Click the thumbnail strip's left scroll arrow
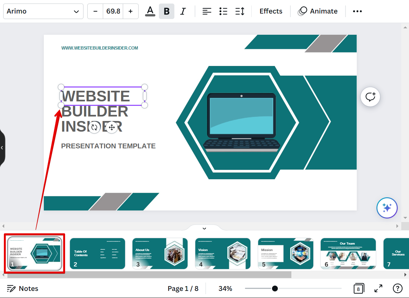Image resolution: width=409 pixels, height=298 pixels. [3, 275]
